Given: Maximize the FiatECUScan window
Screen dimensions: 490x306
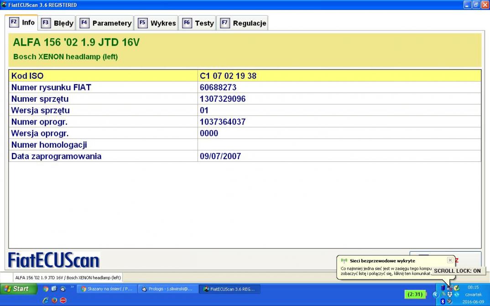Looking at the screenshot, I should [476, 5].
